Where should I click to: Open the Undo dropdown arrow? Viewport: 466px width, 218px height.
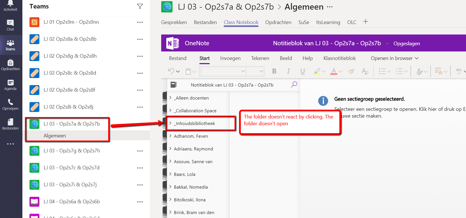pos(178,72)
